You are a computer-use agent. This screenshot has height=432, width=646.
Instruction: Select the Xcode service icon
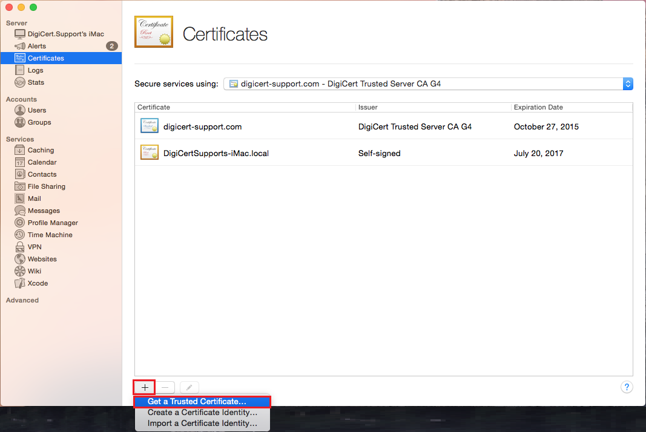click(20, 283)
